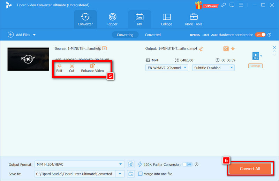The width and height of the screenshot is (279, 181).
Task: Open Enhance Video tool
Action: tap(92, 68)
